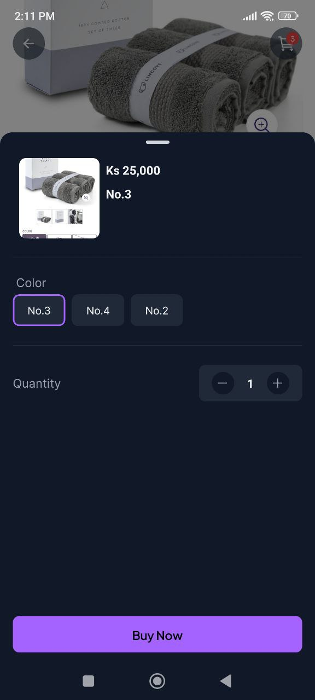Select the No.4 color option

tap(98, 311)
